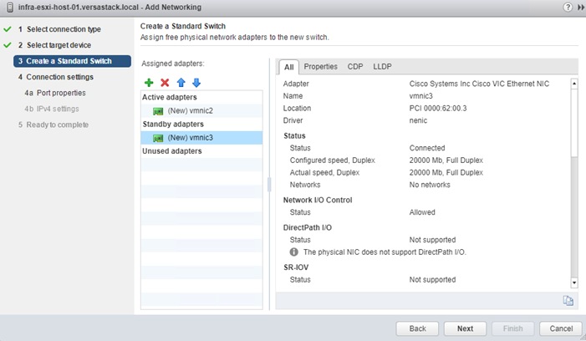Click the Configured speed '20000 Mb, Full Duplex'
Viewport: 586px width, 341px height.
click(x=446, y=160)
